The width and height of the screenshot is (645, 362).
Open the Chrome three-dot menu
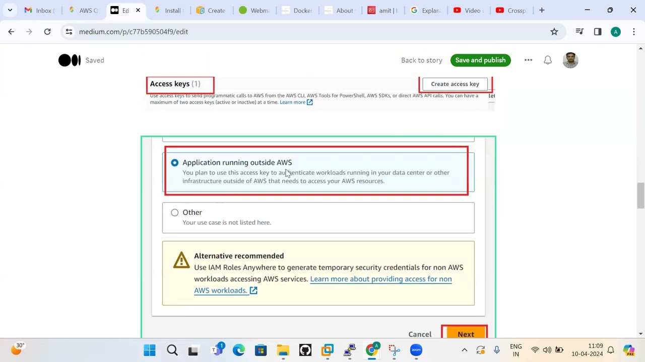[x=634, y=32]
